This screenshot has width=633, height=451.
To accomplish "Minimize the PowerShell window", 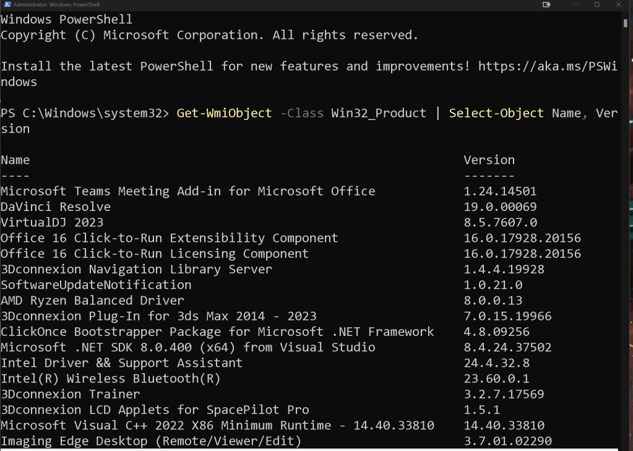I will (575, 4).
